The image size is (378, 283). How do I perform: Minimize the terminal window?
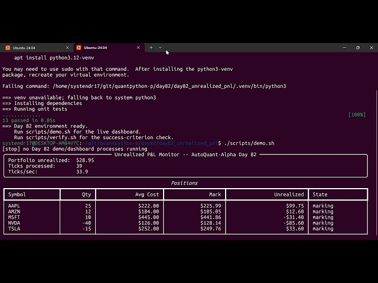[x=344, y=48]
